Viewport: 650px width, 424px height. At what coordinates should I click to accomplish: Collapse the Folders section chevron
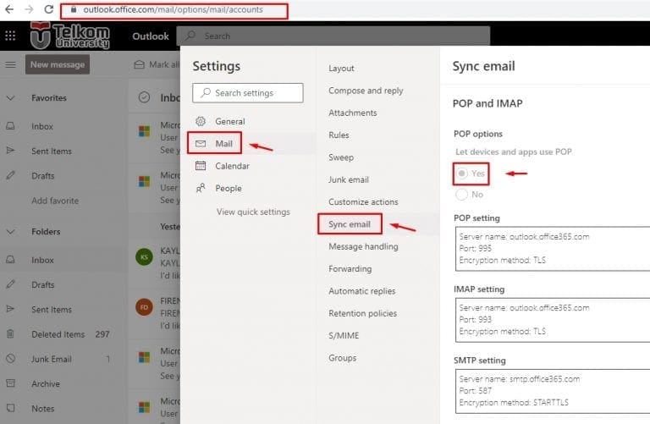[x=11, y=231]
